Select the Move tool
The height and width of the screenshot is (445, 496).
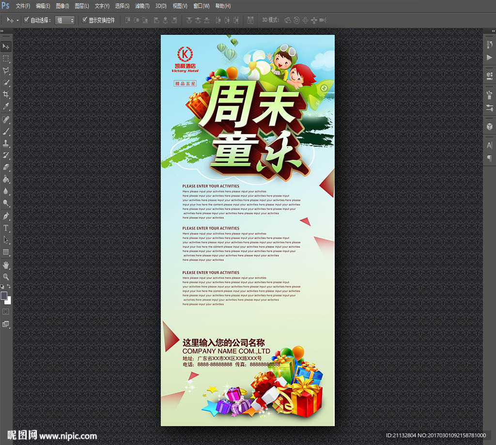(x=6, y=46)
